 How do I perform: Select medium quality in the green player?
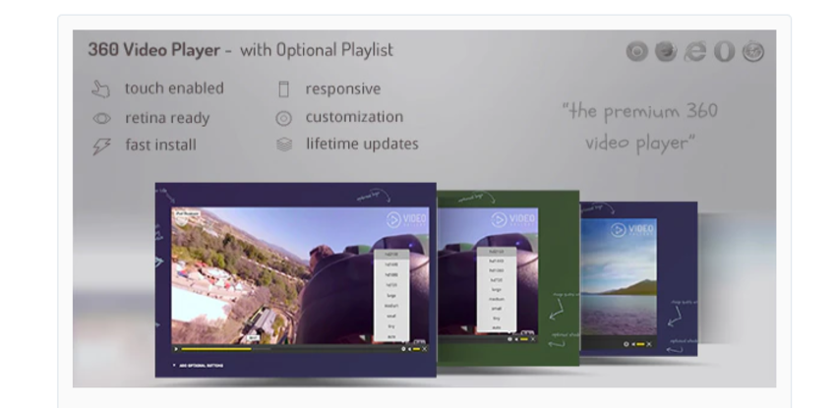tap(497, 299)
